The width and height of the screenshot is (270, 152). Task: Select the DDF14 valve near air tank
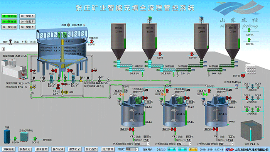[x=15, y=138]
